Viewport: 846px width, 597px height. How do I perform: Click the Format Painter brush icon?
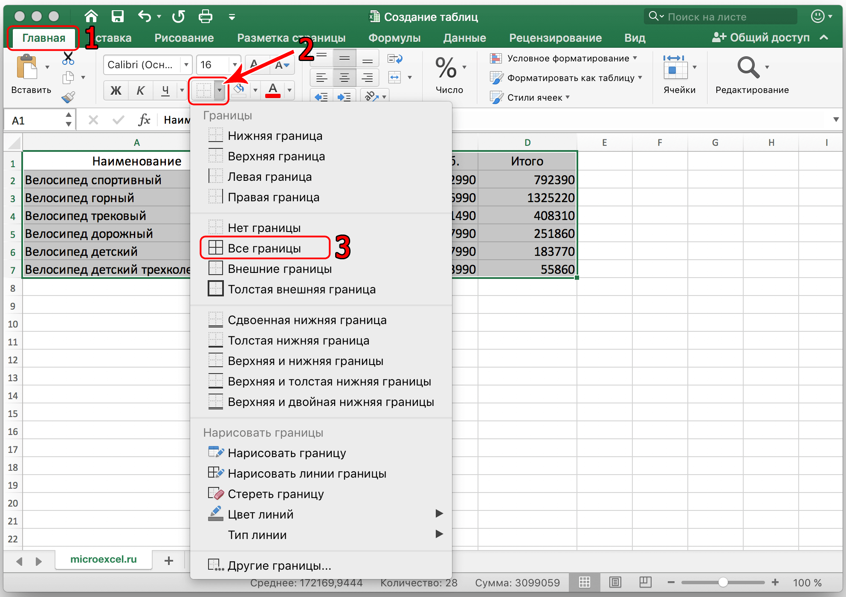tap(68, 97)
